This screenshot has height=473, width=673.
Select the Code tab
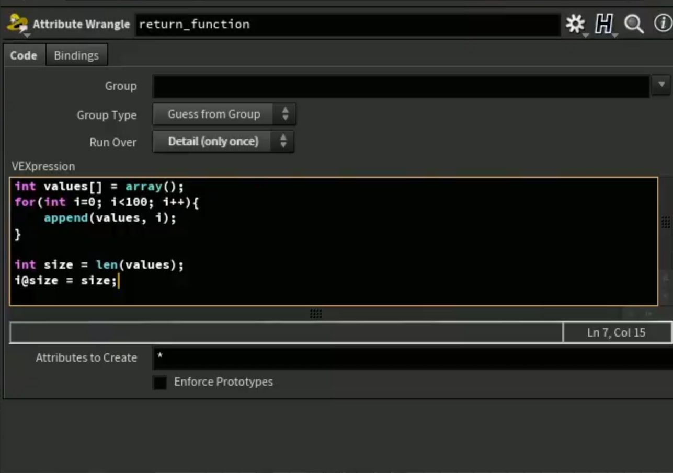tap(24, 55)
